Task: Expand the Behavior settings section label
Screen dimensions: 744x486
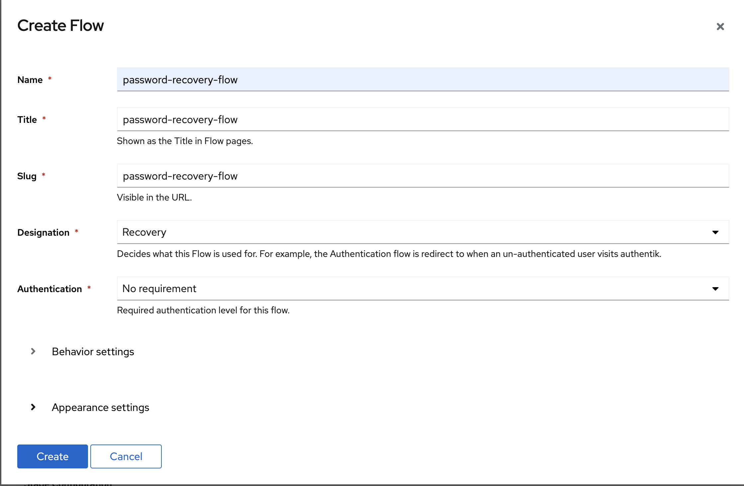Action: 93,352
